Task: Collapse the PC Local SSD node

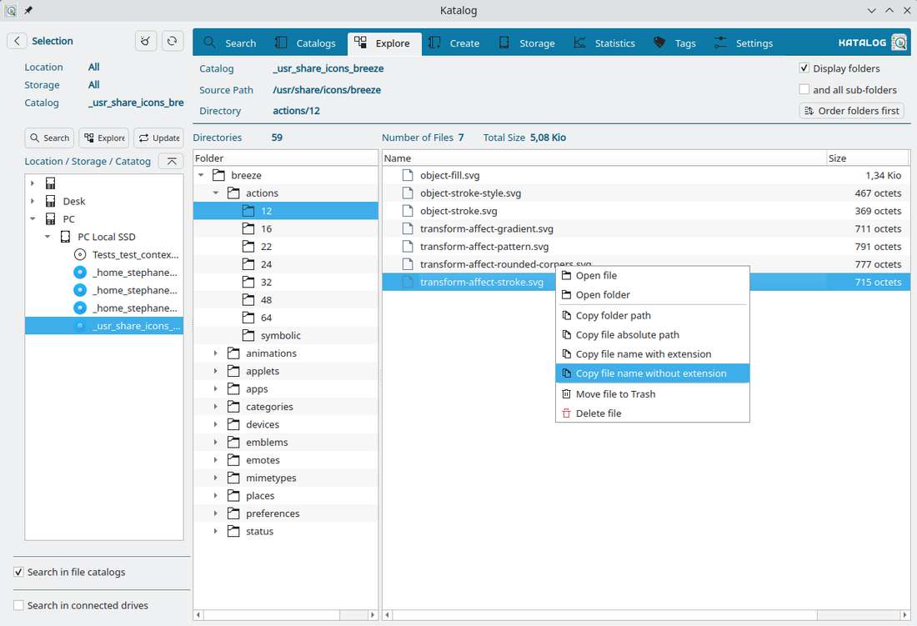Action: (x=48, y=237)
